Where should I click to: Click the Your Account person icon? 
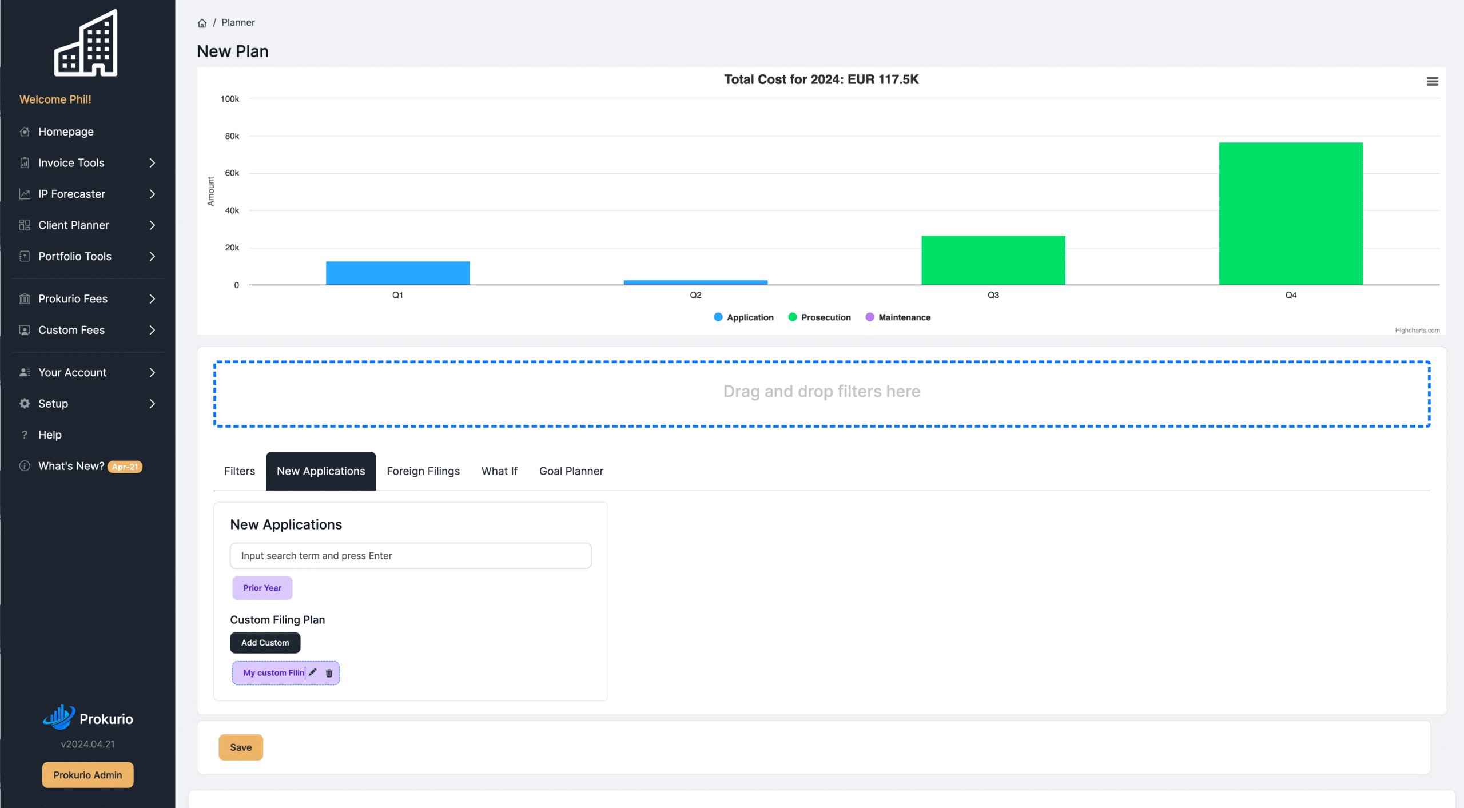[25, 372]
